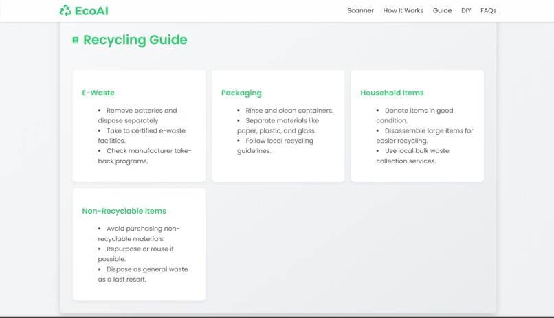Select the Non-Recyclable Items card heading
The image size is (554, 318).
(x=124, y=211)
